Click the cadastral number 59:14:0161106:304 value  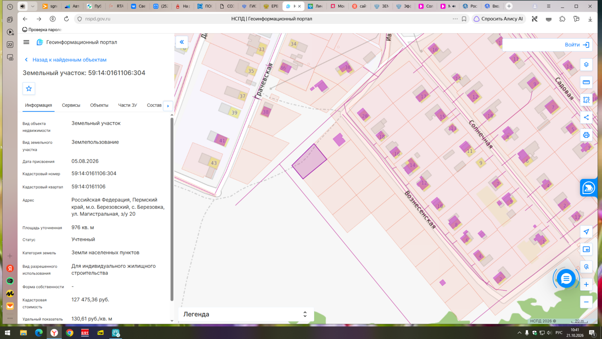pos(94,174)
